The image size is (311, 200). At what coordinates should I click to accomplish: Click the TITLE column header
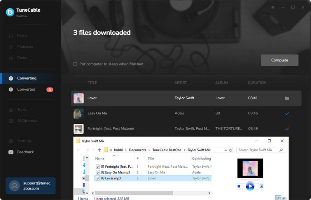pos(93,82)
